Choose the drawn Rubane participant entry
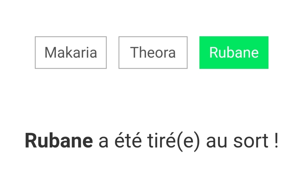This screenshot has width=295, height=178. click(x=234, y=53)
